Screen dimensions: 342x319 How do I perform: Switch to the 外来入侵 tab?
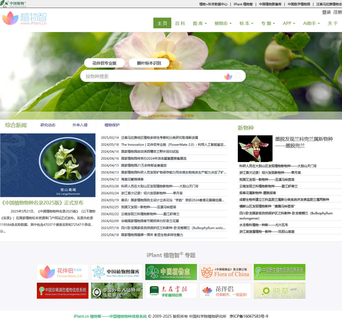tap(80, 125)
